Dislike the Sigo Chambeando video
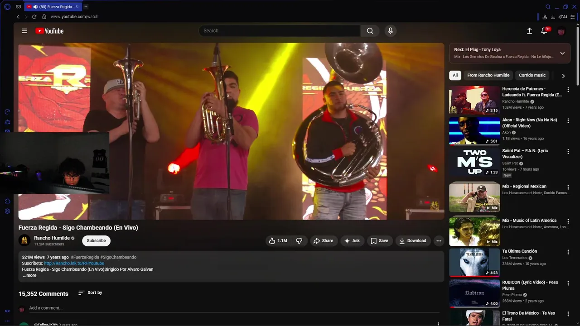The height and width of the screenshot is (326, 580). click(299, 241)
